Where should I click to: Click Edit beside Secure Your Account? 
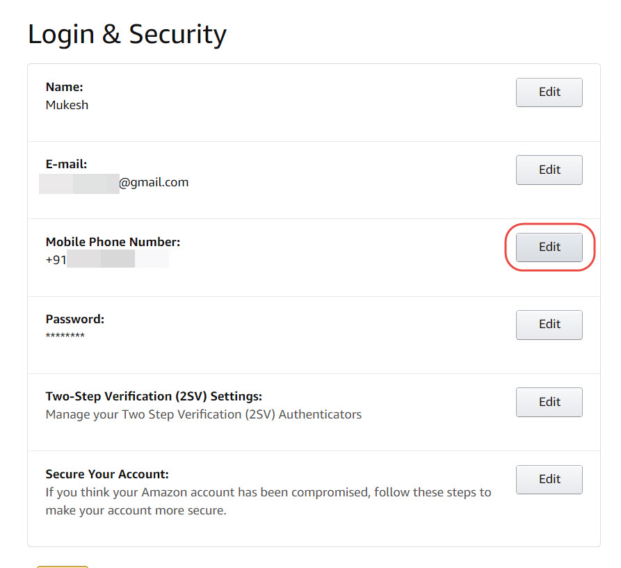click(x=549, y=480)
